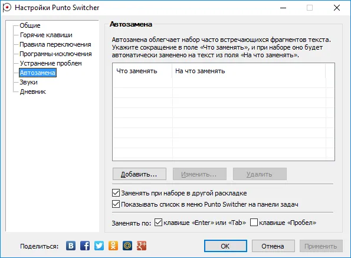This screenshot has width=351, height=258.
Task: Confirm settings with OK button
Action: pyautogui.click(x=225, y=246)
